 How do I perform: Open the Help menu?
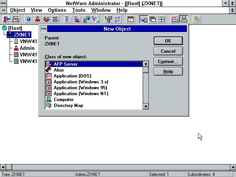(x=122, y=10)
